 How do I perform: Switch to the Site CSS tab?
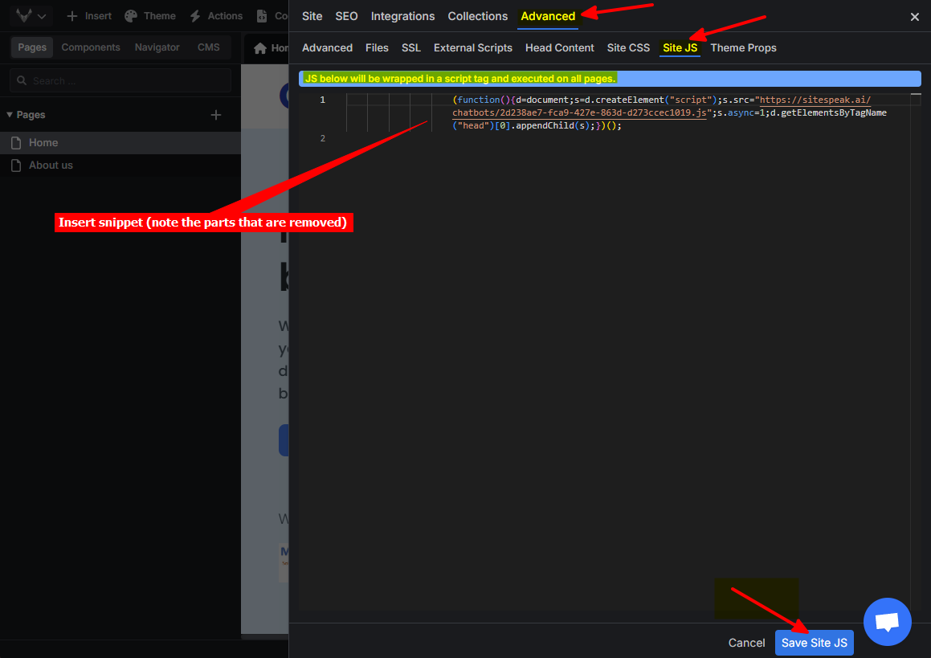tap(628, 48)
